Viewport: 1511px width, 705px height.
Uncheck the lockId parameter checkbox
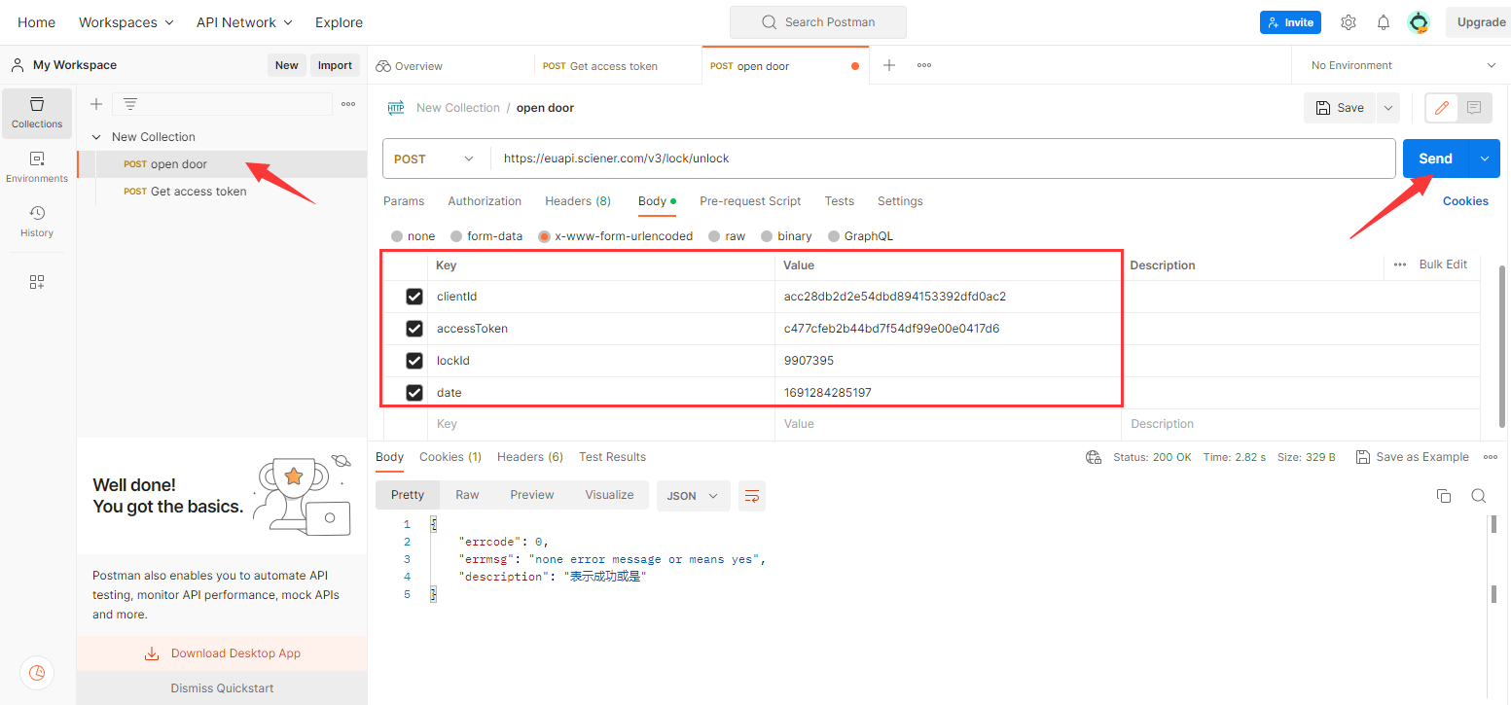(414, 361)
